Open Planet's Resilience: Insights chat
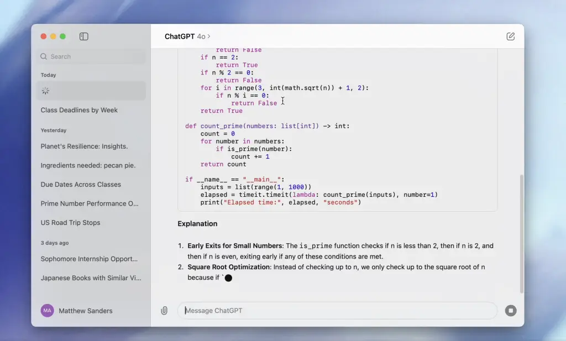566x341 pixels. (84, 146)
